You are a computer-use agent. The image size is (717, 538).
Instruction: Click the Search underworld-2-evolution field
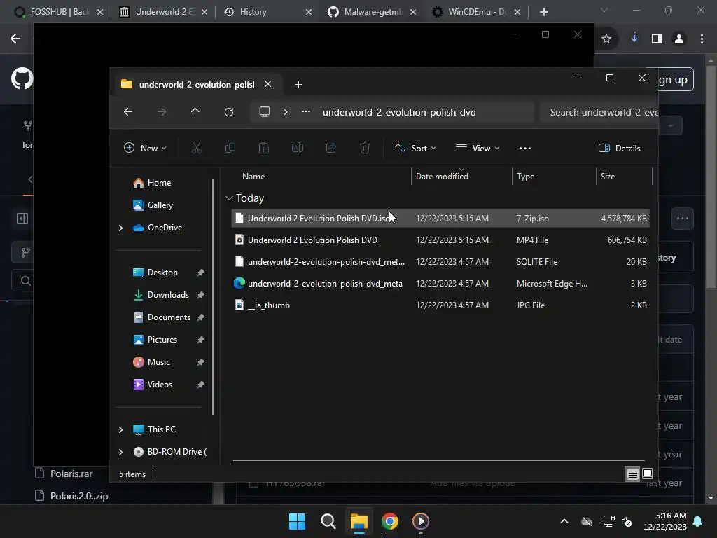[x=599, y=113]
